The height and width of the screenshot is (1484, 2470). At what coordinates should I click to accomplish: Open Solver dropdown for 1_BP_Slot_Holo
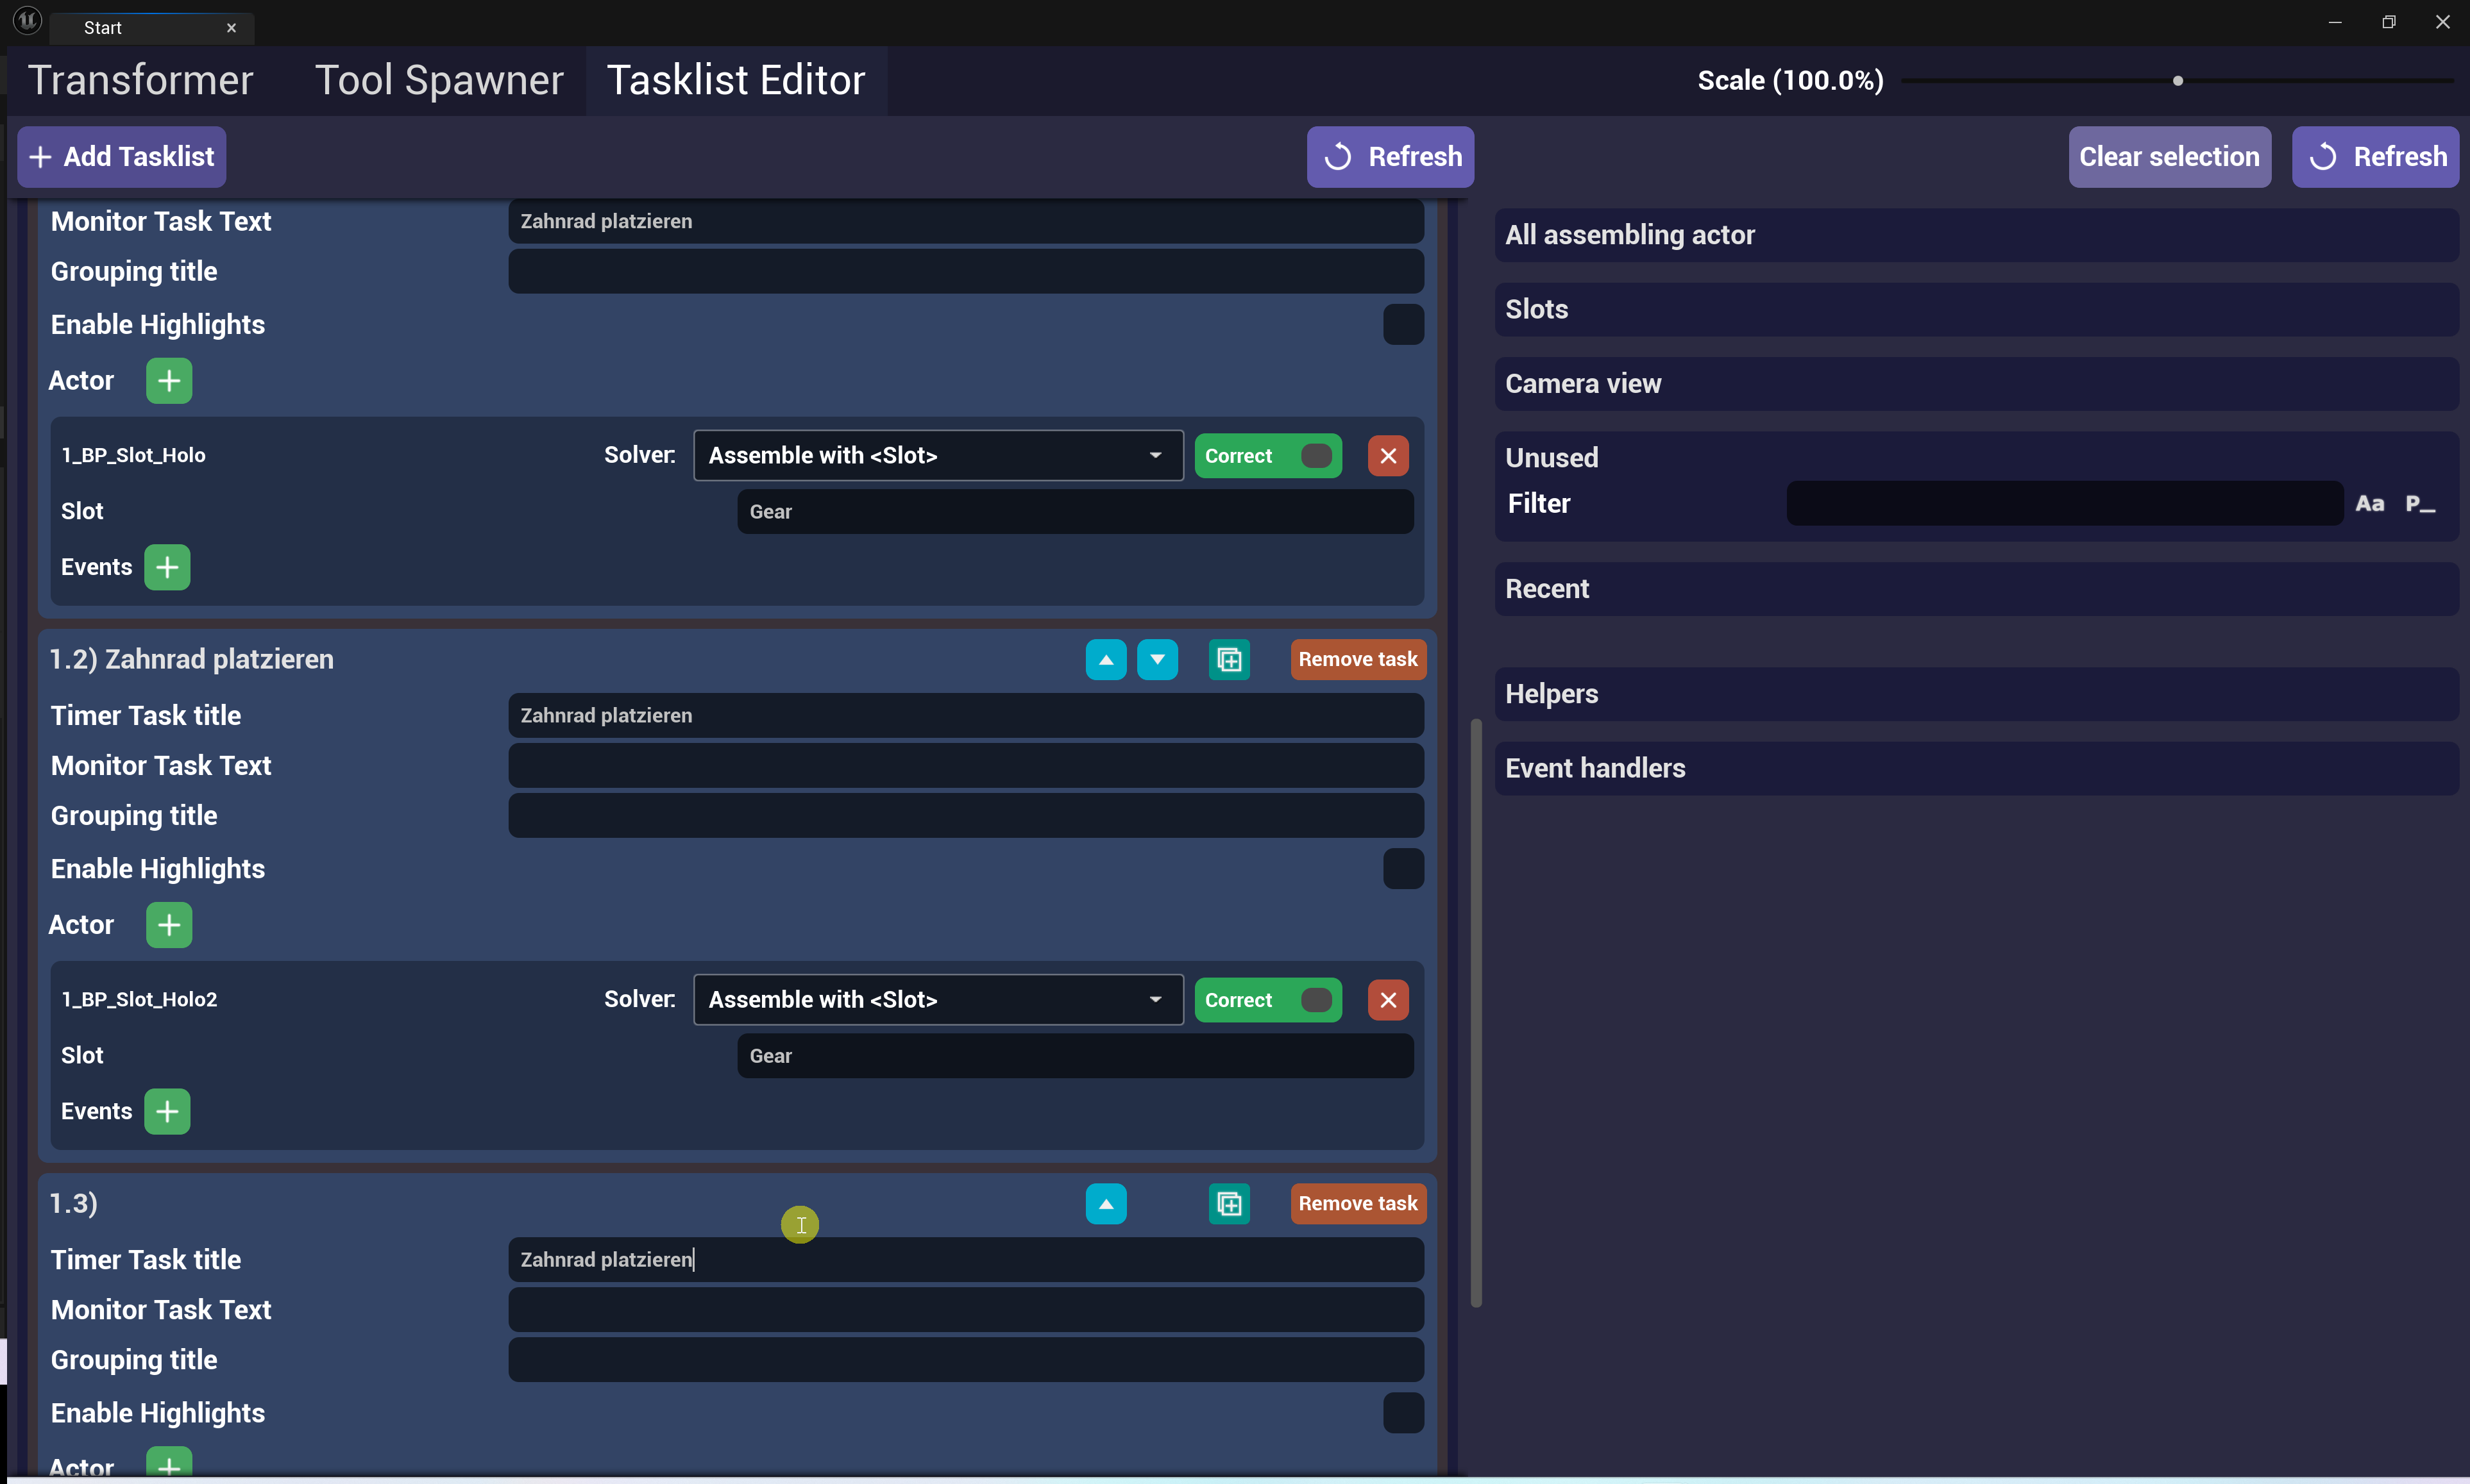pos(937,456)
